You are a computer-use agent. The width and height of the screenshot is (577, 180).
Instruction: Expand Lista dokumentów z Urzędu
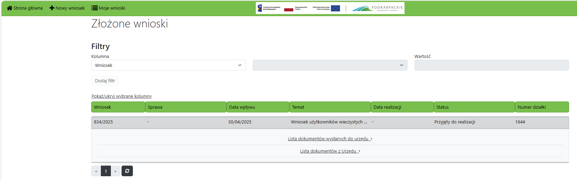pos(330,151)
